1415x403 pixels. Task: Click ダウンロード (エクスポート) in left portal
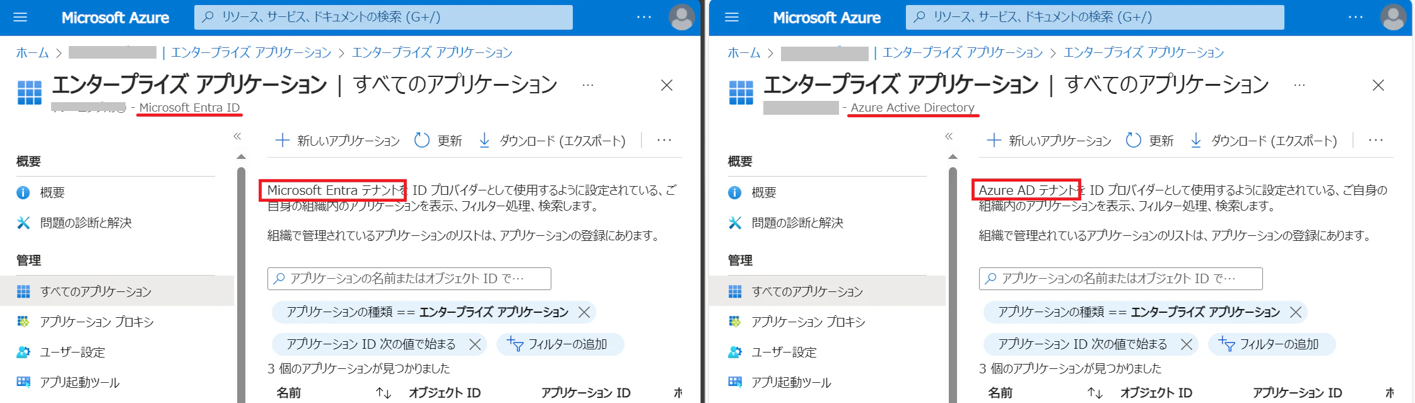(551, 141)
